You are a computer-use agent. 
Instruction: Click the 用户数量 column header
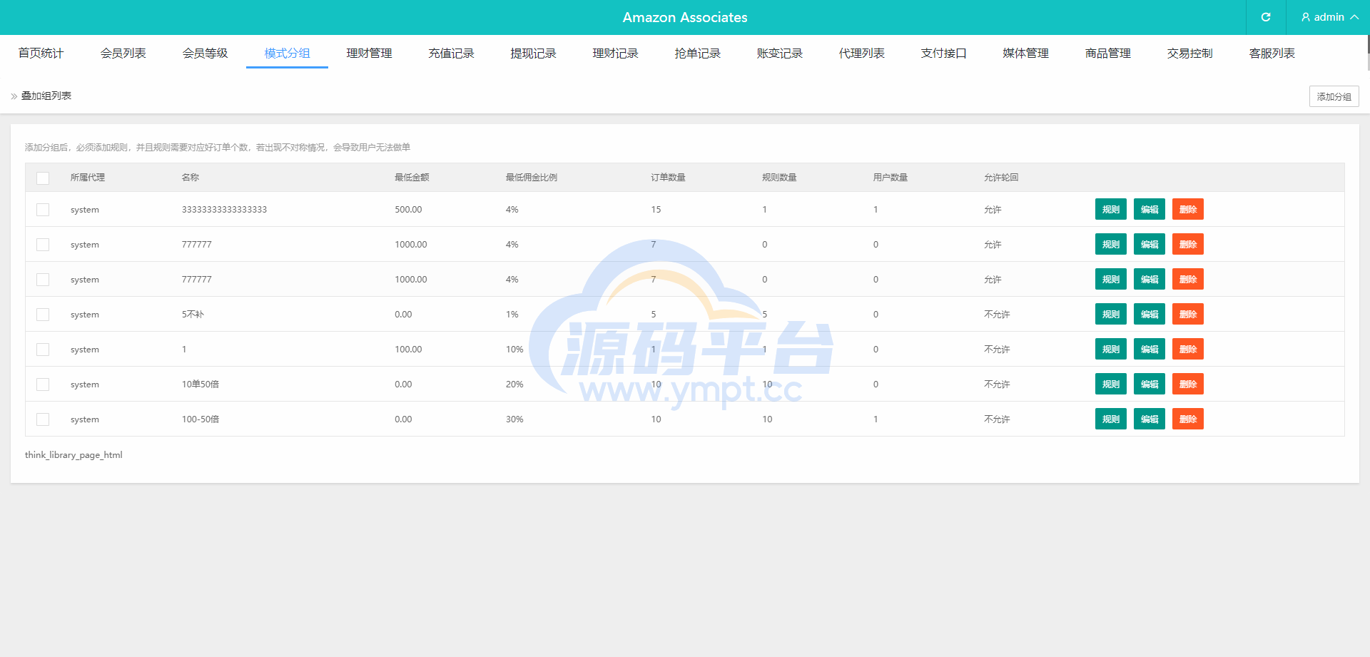(x=890, y=178)
